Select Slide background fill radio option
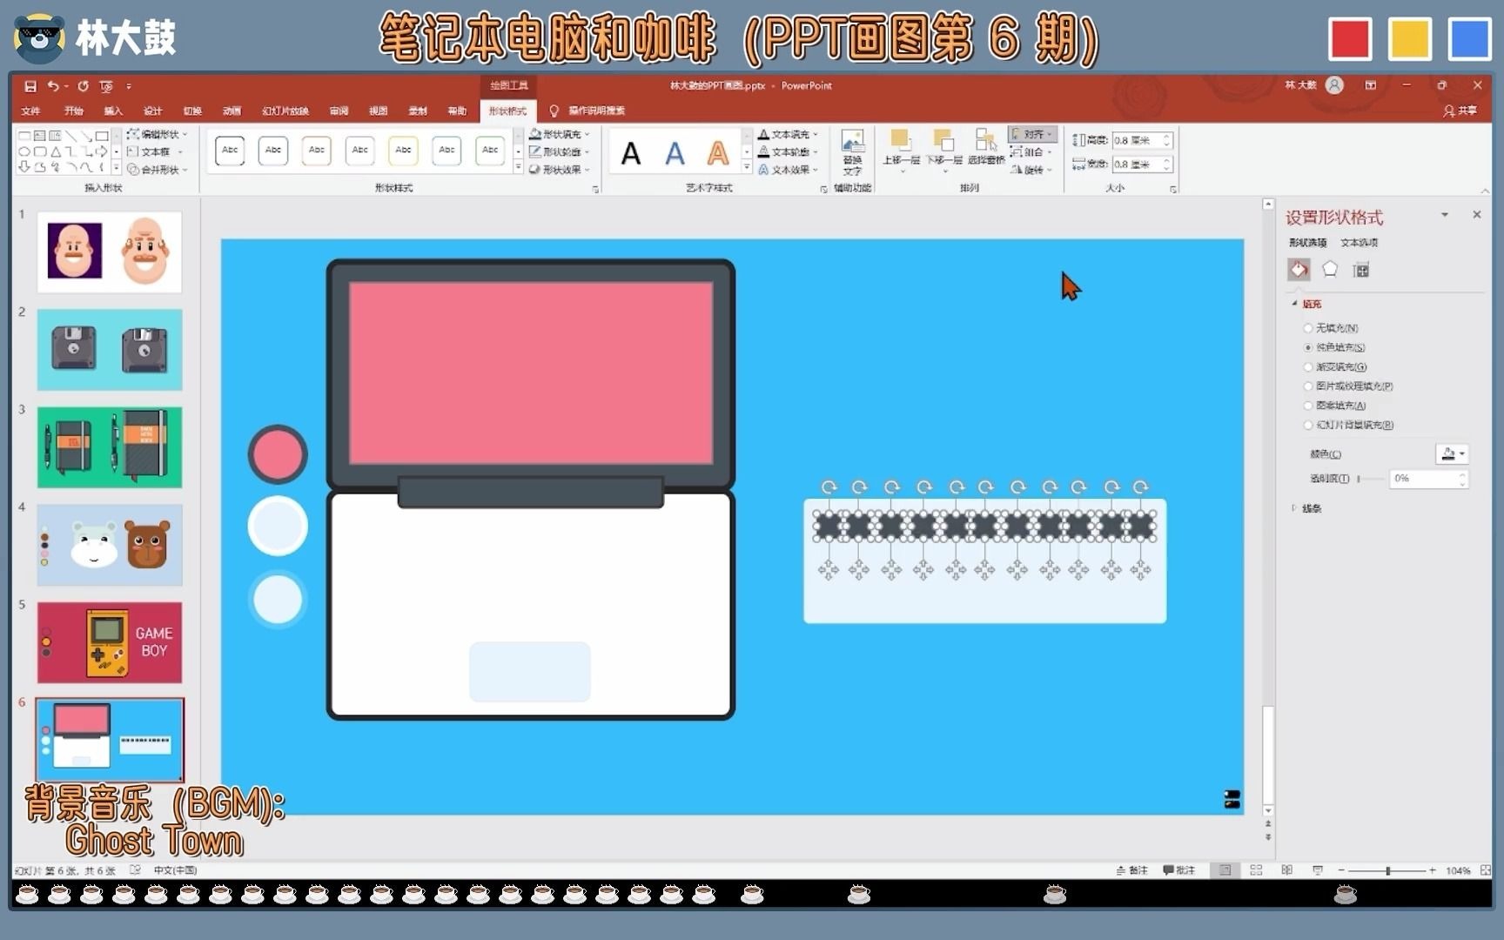 tap(1307, 425)
